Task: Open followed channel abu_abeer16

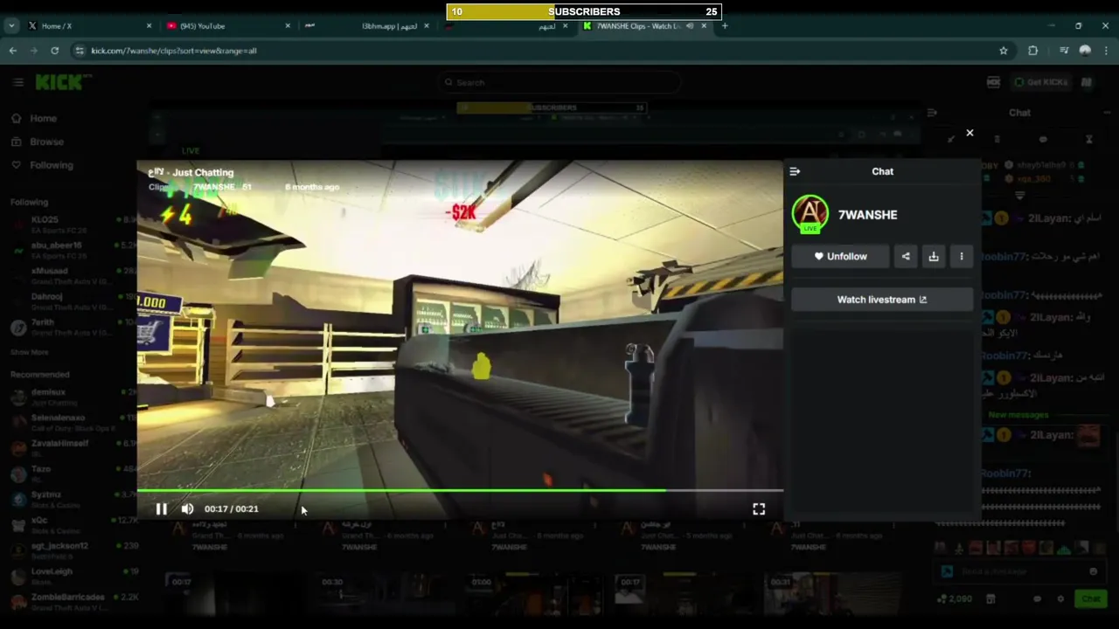Action: pyautogui.click(x=72, y=249)
